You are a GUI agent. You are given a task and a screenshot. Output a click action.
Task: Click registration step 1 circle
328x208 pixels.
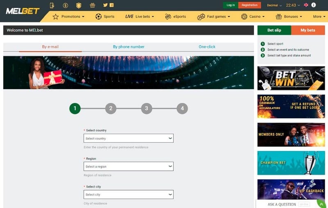[x=75, y=109]
